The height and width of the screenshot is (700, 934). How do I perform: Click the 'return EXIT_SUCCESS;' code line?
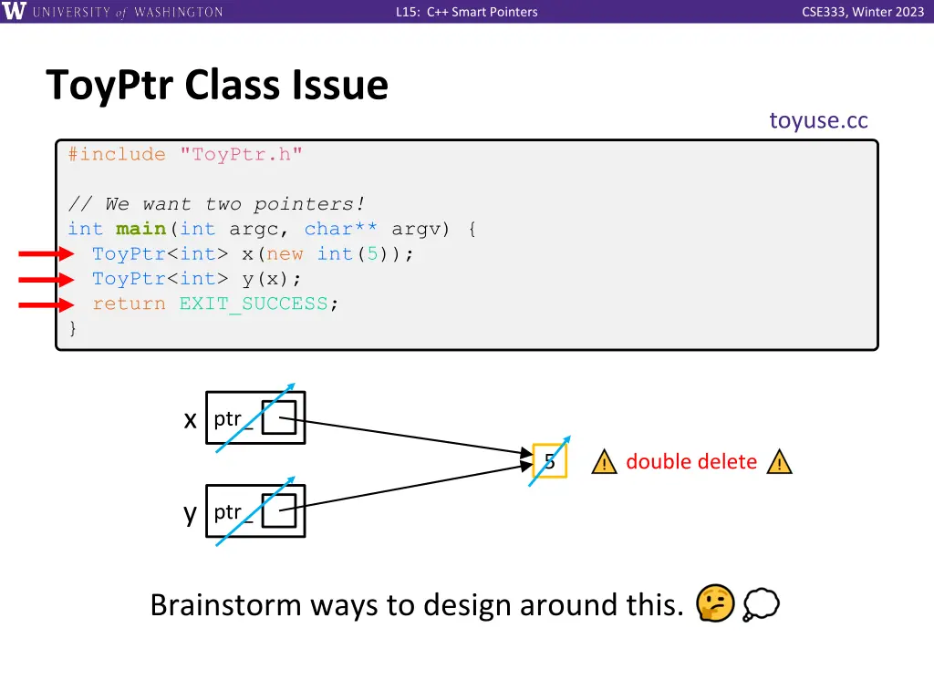click(x=215, y=304)
